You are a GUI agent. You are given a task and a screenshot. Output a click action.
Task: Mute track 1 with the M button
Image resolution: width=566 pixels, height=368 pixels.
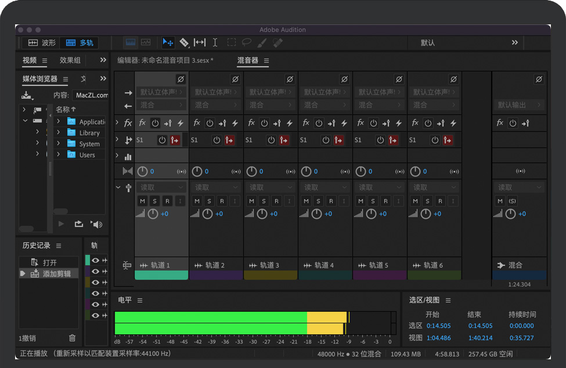(142, 201)
